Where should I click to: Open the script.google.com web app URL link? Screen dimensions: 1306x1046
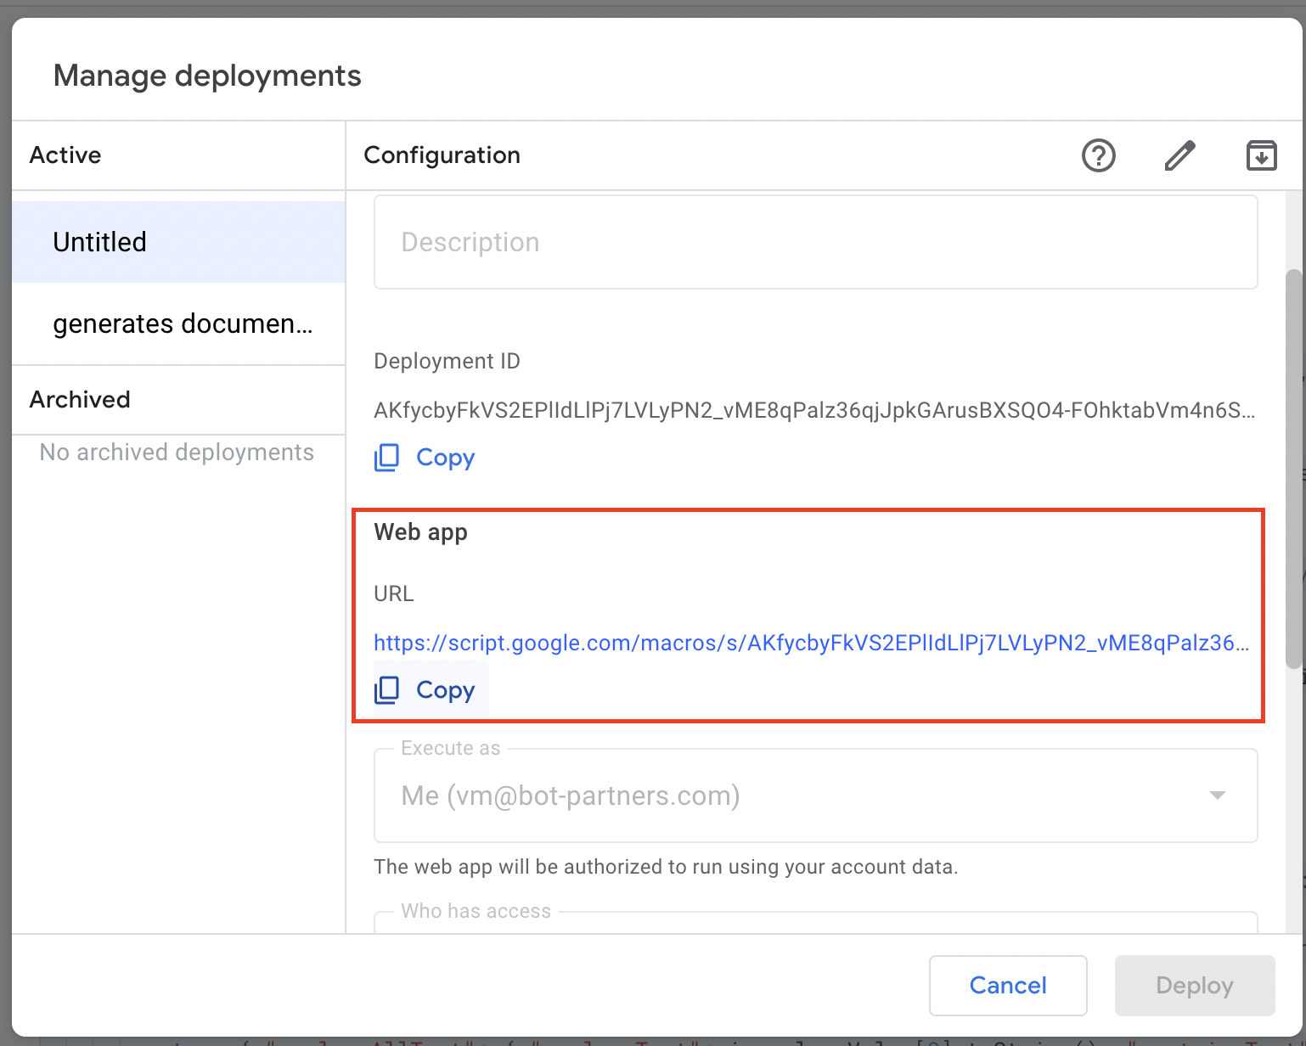click(811, 643)
